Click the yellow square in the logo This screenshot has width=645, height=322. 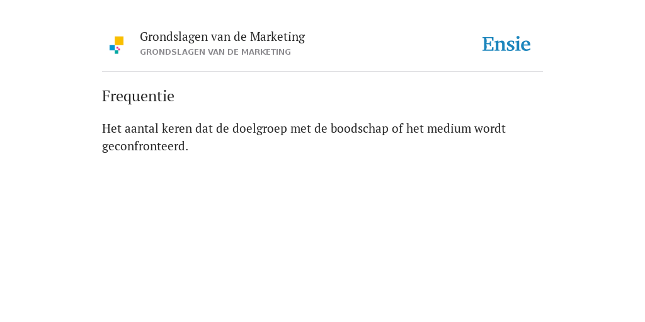click(119, 41)
